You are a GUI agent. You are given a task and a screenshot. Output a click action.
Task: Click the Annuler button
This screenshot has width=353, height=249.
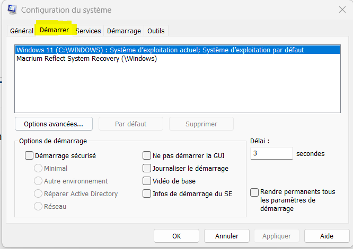[x=227, y=236]
